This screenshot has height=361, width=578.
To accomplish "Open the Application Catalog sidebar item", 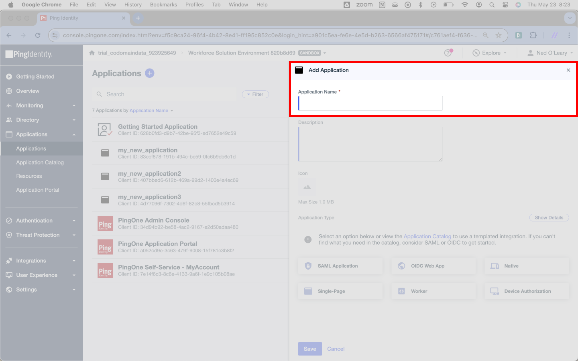I will click(40, 162).
